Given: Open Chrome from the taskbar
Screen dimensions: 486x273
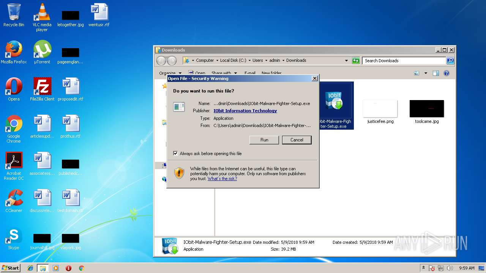Looking at the screenshot, I should pyautogui.click(x=81, y=268).
